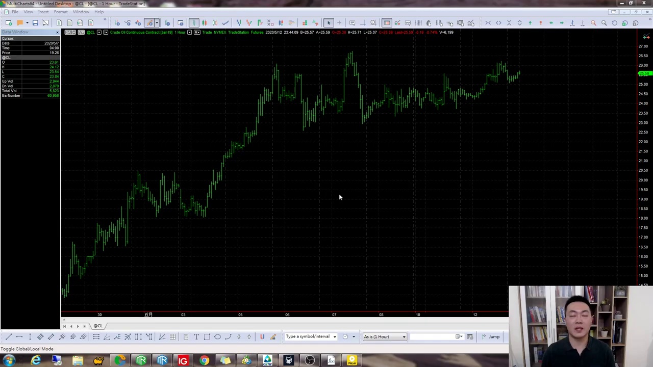
Task: Open the clock icon dropdown arrow
Action: [x=353, y=337]
